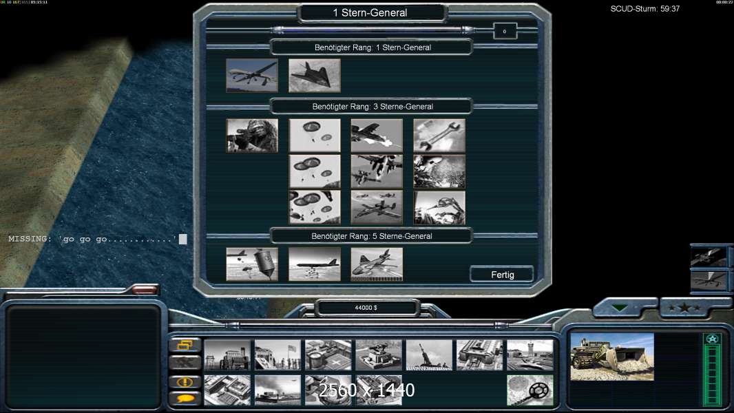Viewport: 734px width, 413px height.
Task: Use the Stealth Fighter shortcut on right edge
Action: coord(709,256)
